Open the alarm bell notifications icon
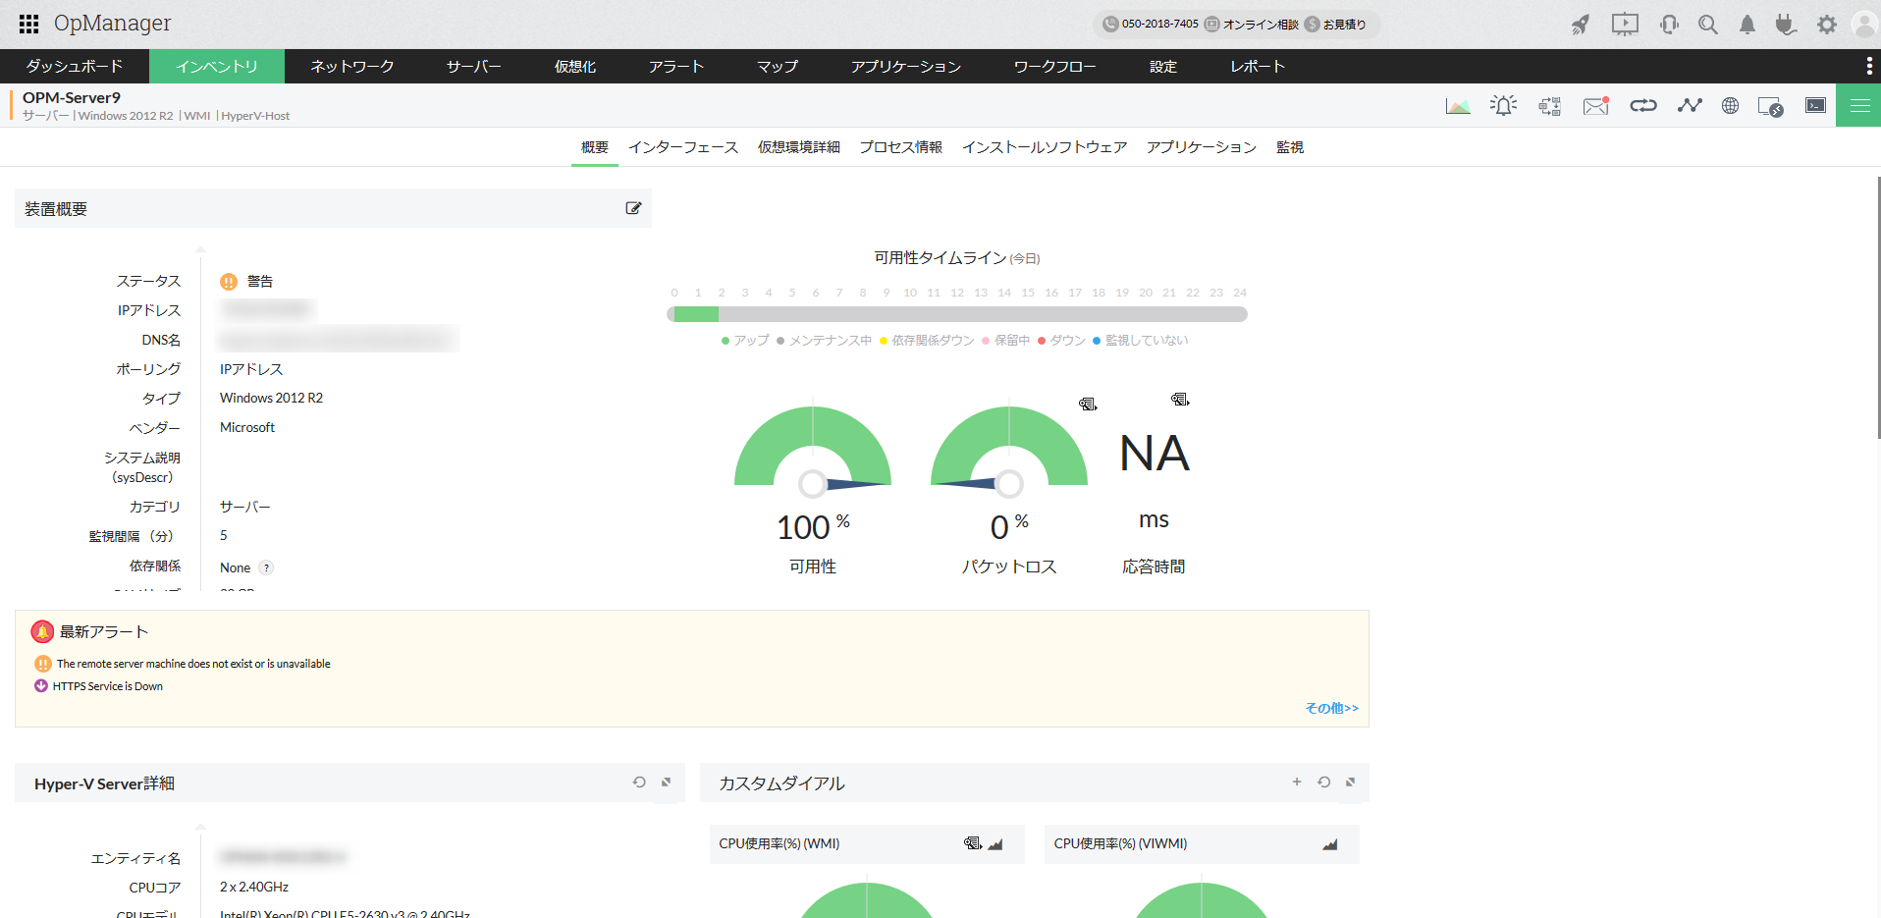 coord(1747,25)
